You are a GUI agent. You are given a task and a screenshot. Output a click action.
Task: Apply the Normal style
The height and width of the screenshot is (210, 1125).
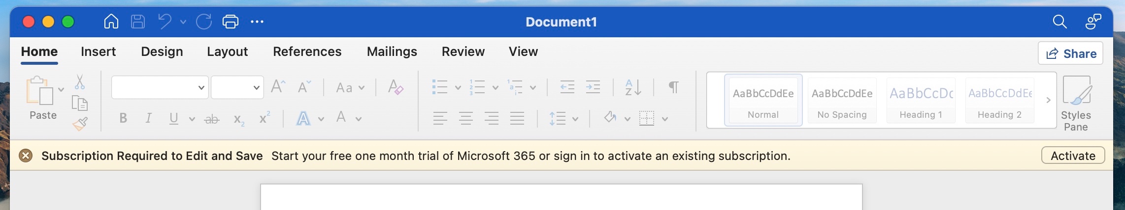(763, 100)
